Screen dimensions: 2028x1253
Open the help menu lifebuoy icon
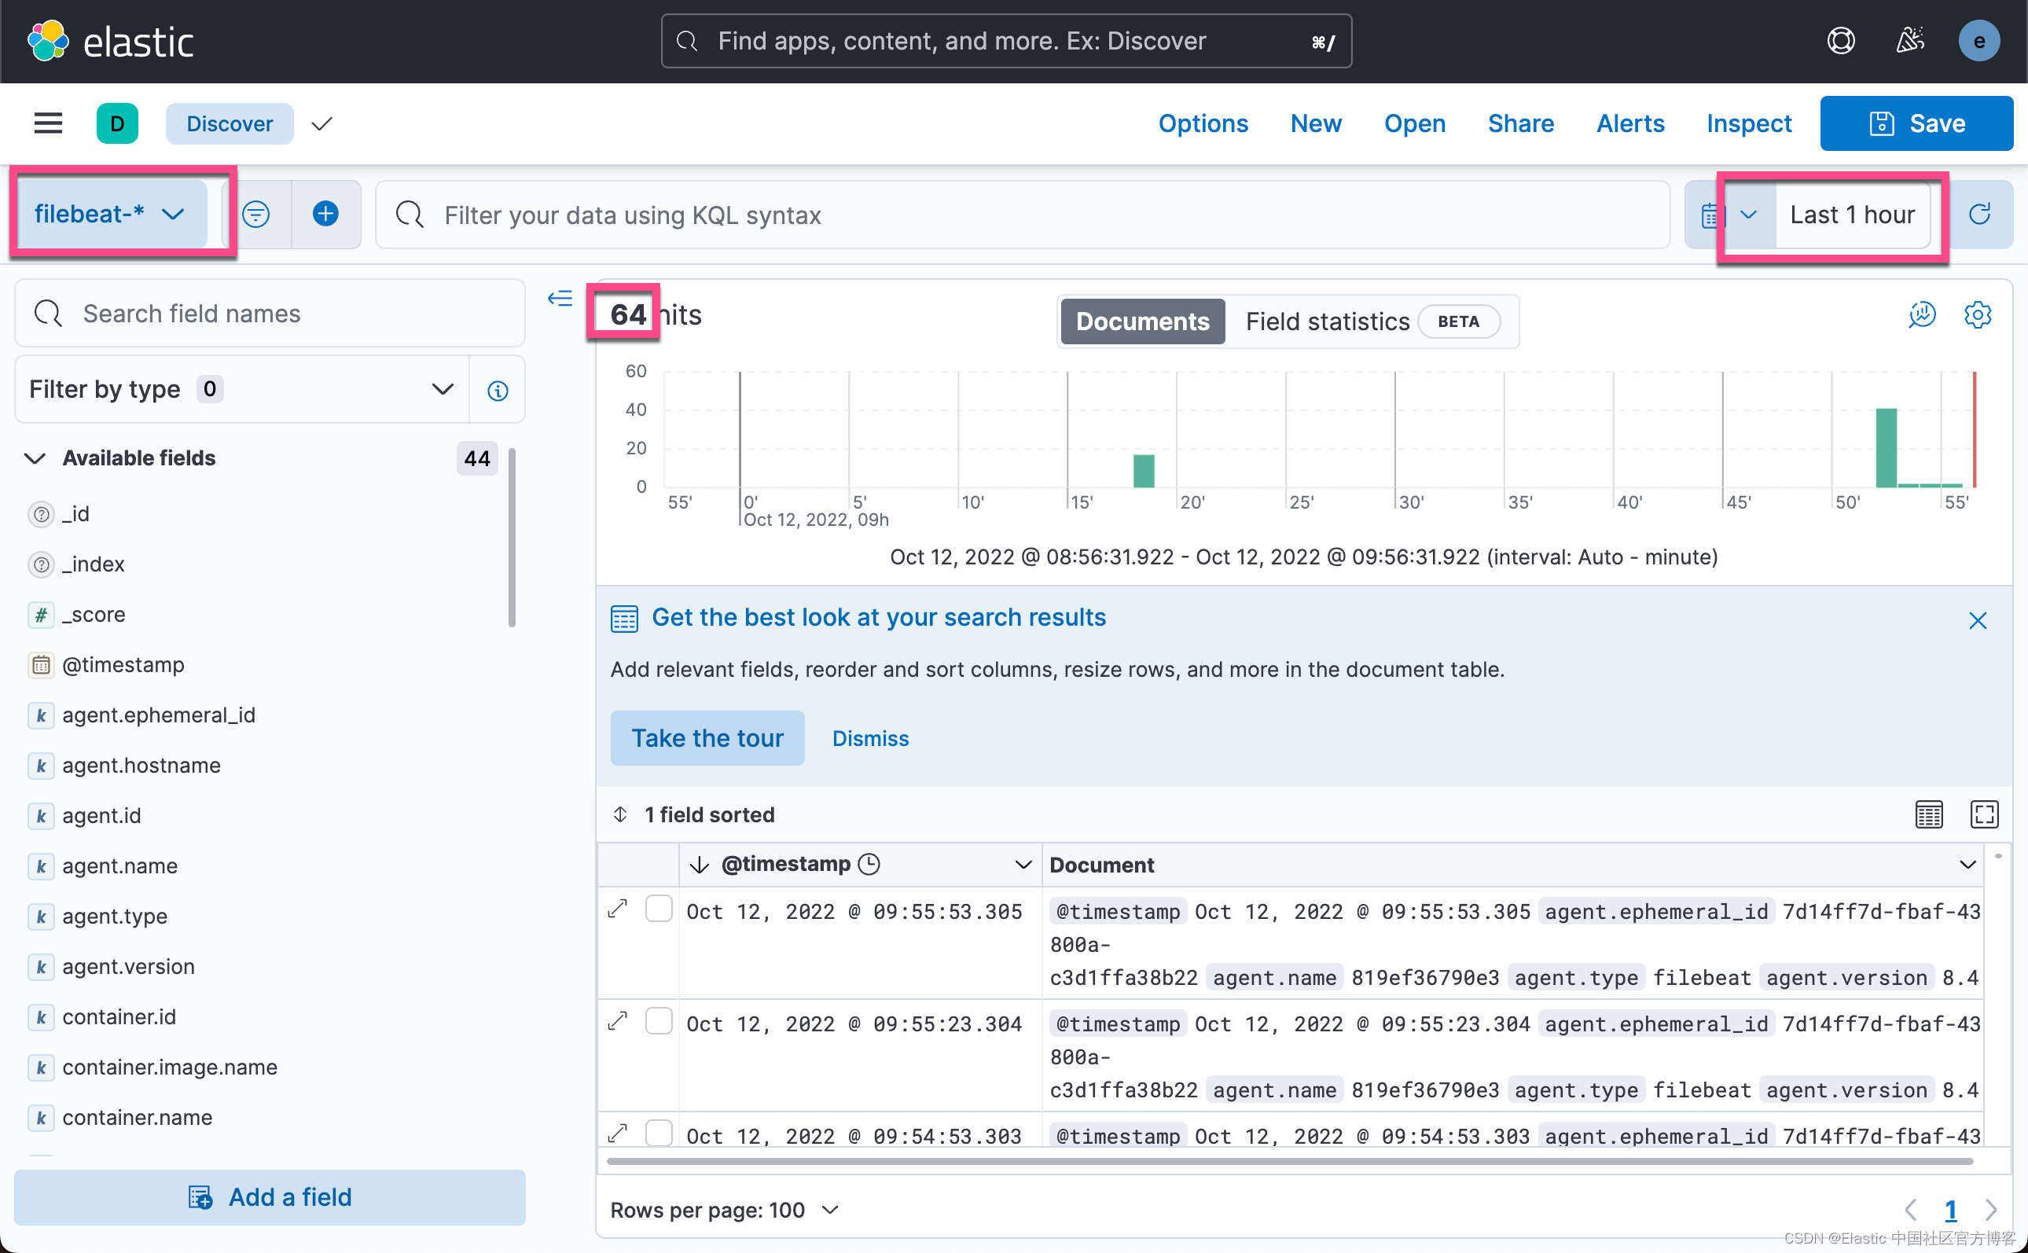coord(1840,41)
